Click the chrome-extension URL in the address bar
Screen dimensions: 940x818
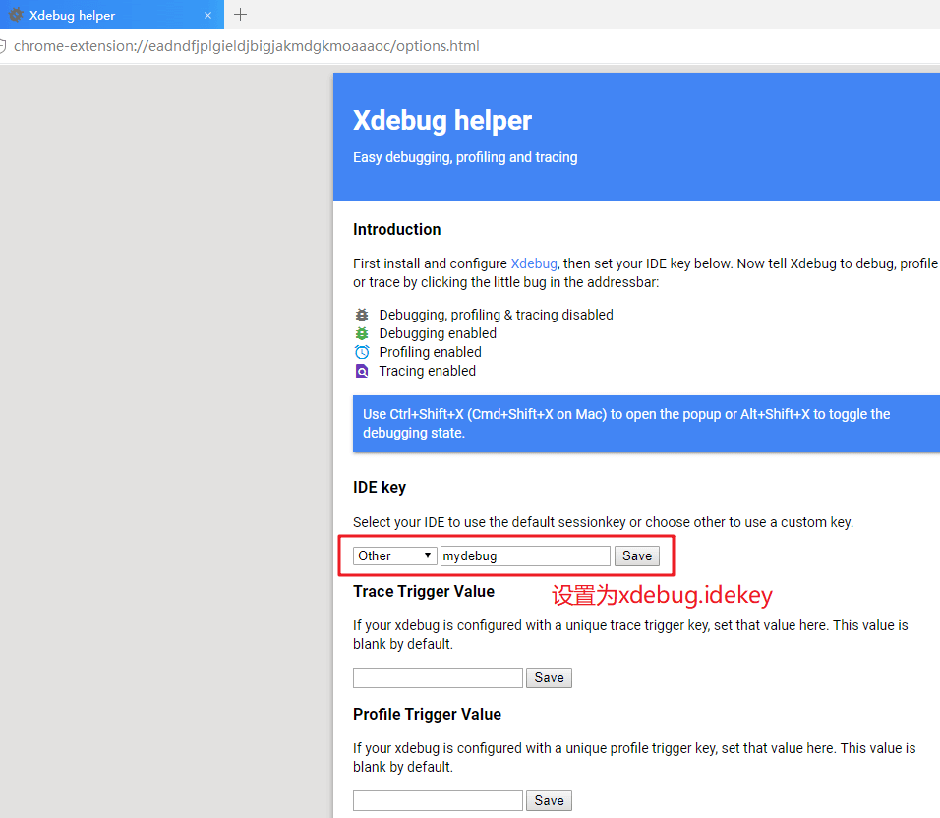(x=246, y=46)
